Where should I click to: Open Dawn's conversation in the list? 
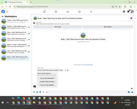[x=15, y=33]
